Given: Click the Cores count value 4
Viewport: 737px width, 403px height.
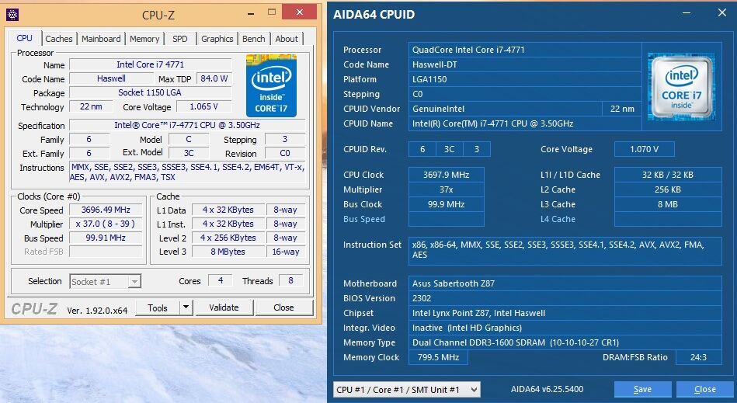Looking at the screenshot, I should point(221,281).
